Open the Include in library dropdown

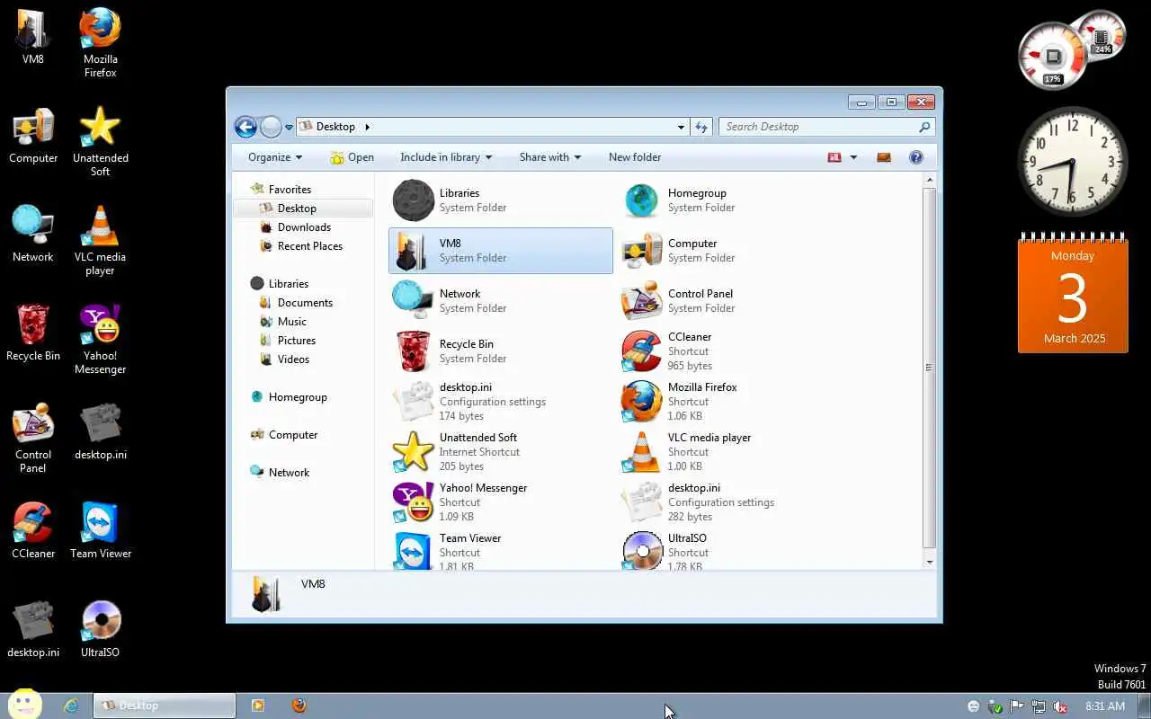pos(446,157)
